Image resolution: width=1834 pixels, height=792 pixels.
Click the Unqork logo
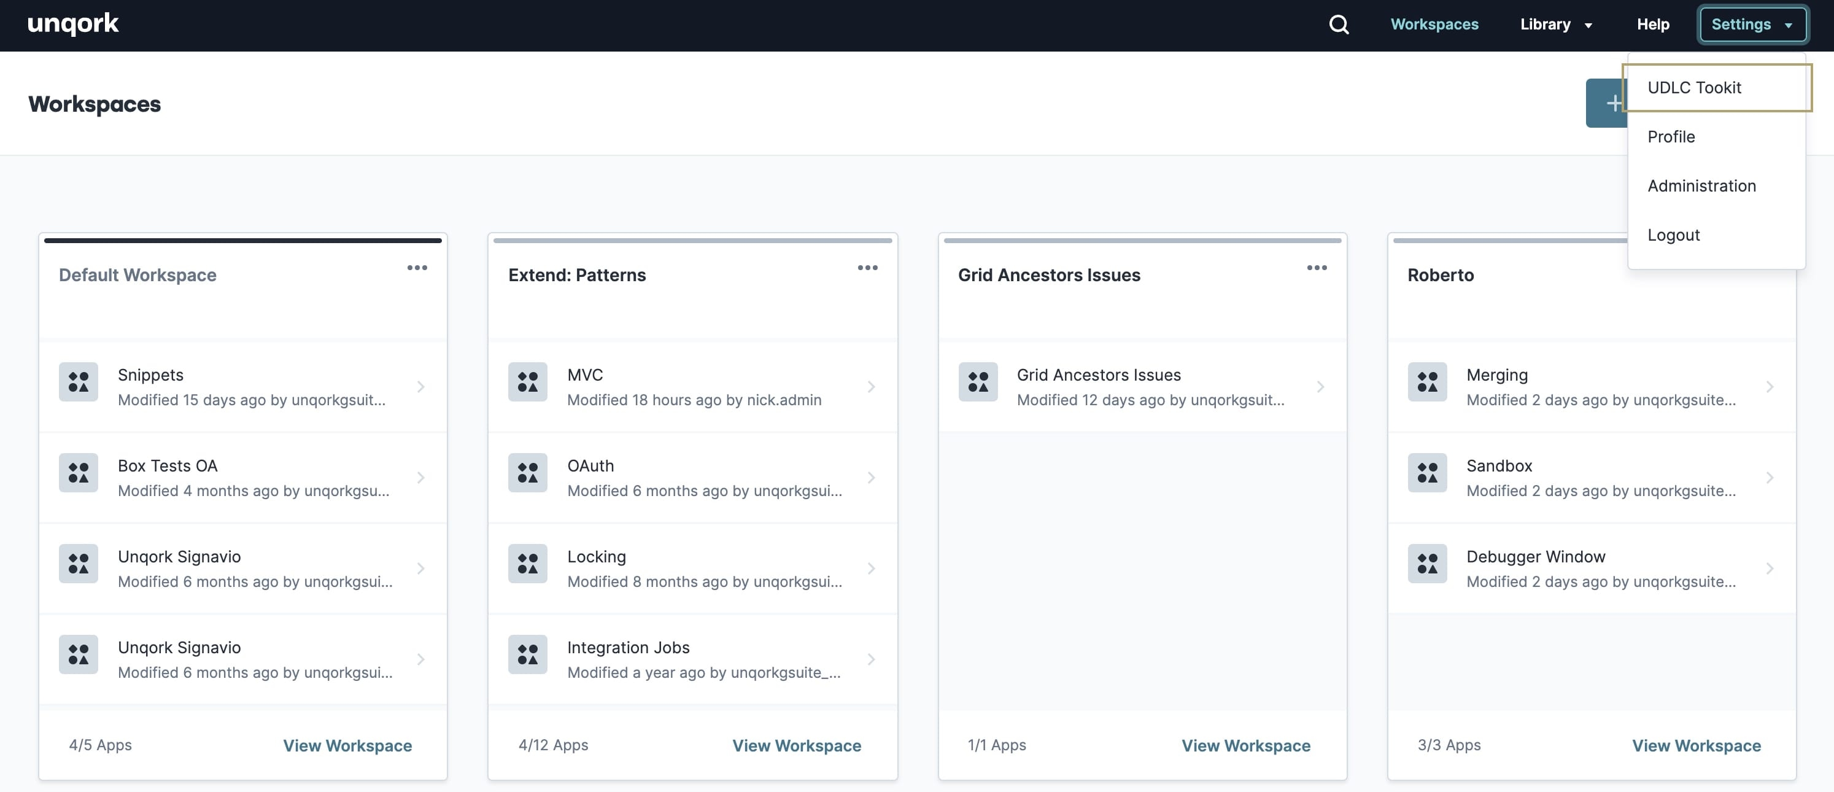point(72,24)
